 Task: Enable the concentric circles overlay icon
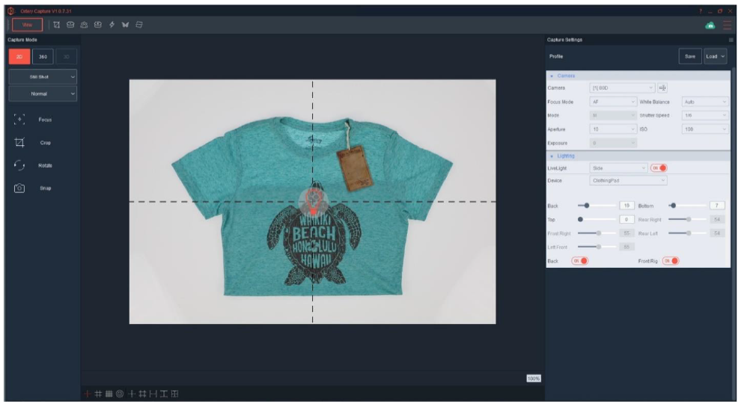[x=120, y=394]
